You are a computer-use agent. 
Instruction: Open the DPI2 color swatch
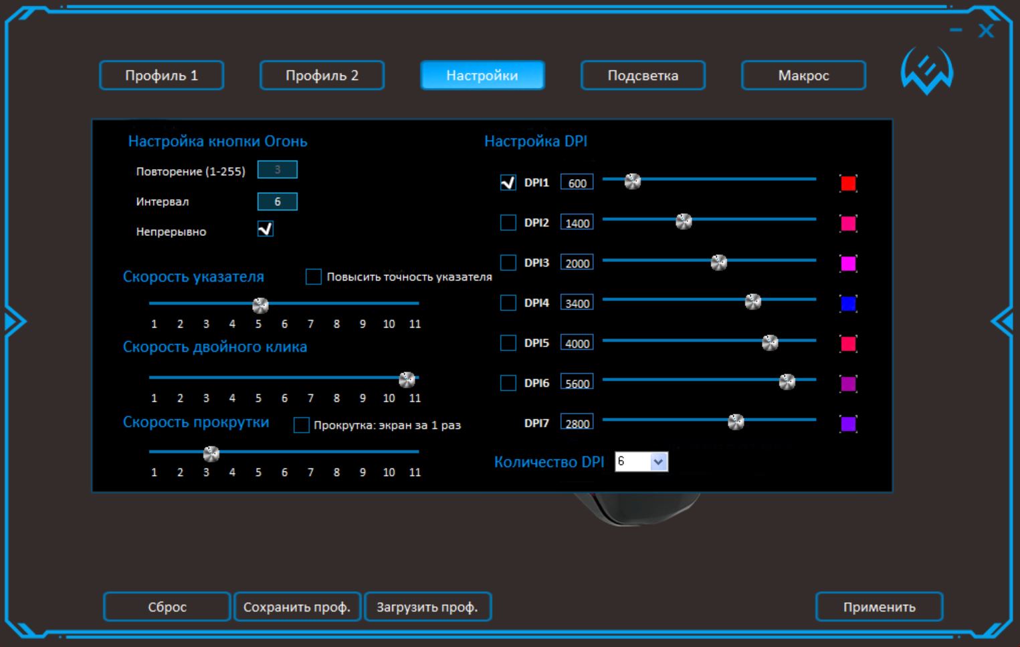pos(848,223)
